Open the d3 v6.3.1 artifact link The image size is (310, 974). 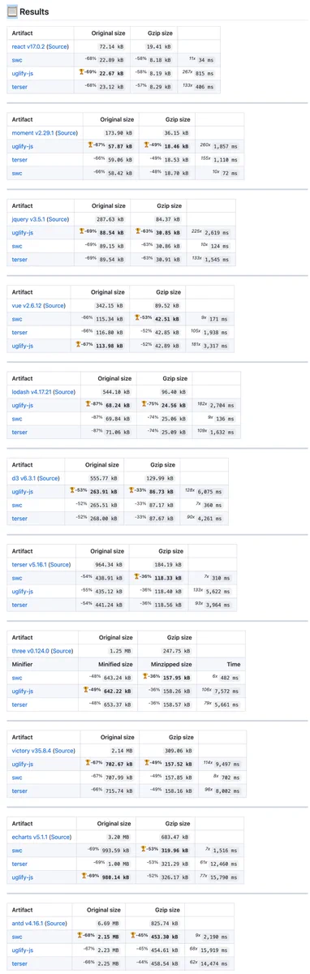pyautogui.click(x=24, y=478)
